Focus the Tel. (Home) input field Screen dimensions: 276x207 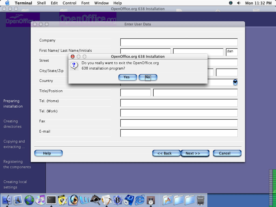tap(179, 103)
